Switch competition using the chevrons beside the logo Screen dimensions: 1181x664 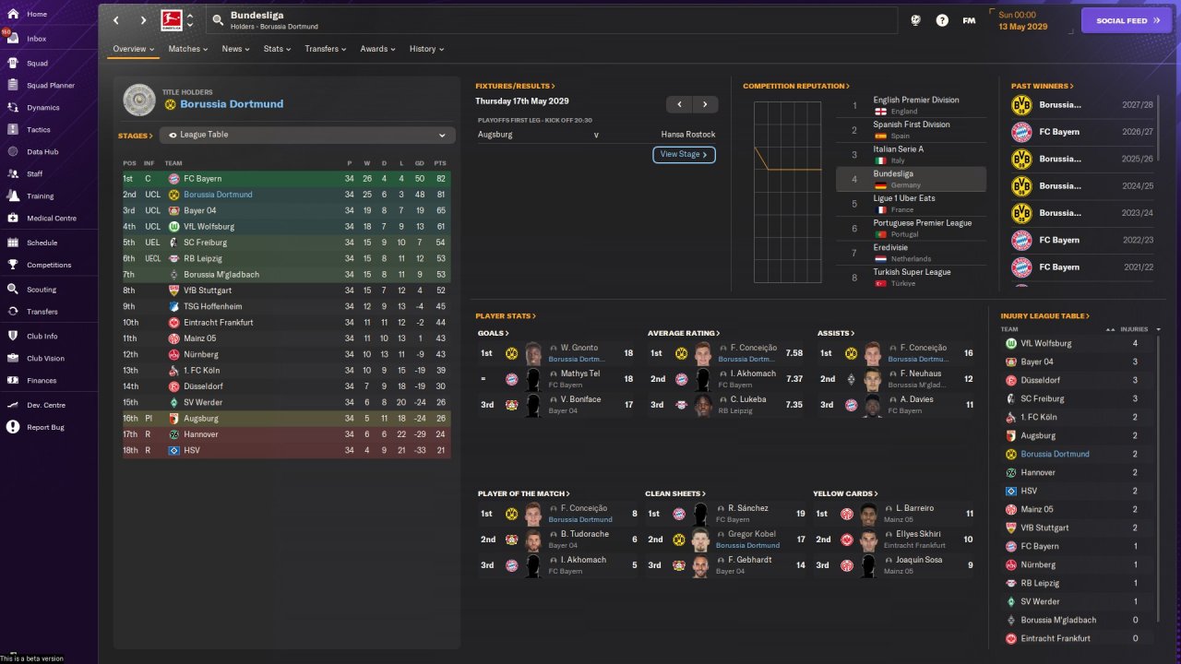190,20
